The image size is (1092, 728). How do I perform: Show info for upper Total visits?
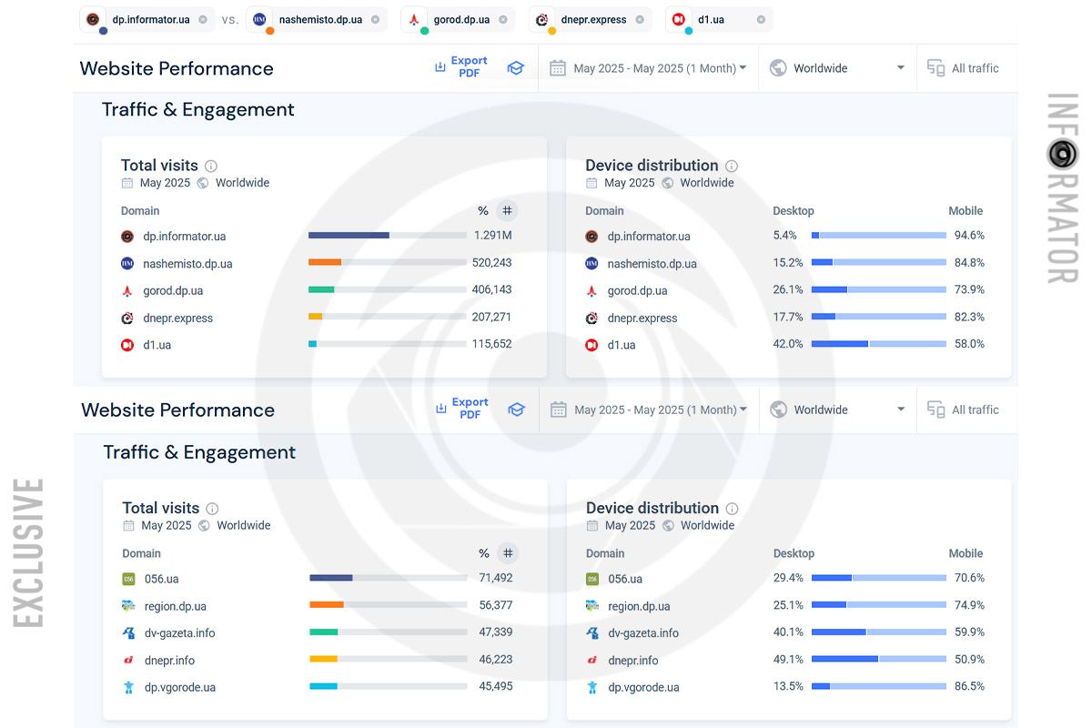click(211, 167)
